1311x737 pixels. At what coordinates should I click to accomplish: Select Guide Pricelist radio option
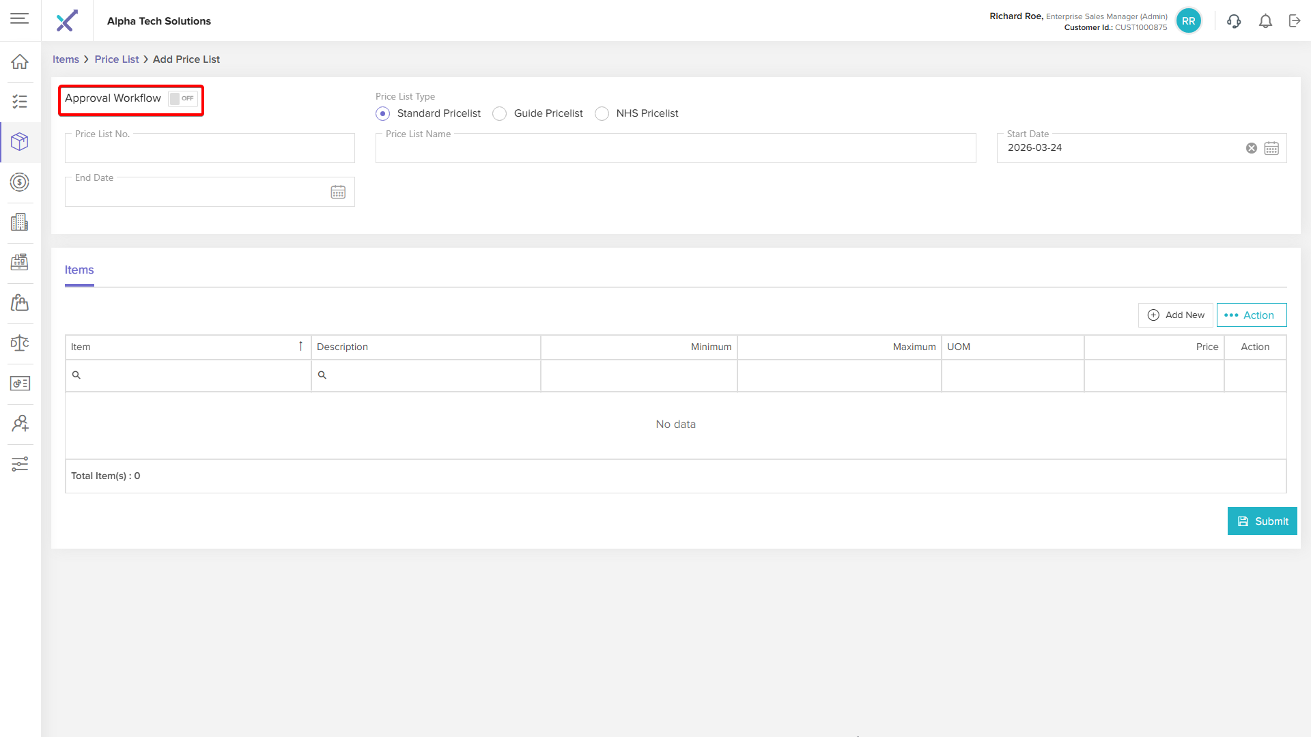[x=500, y=113]
